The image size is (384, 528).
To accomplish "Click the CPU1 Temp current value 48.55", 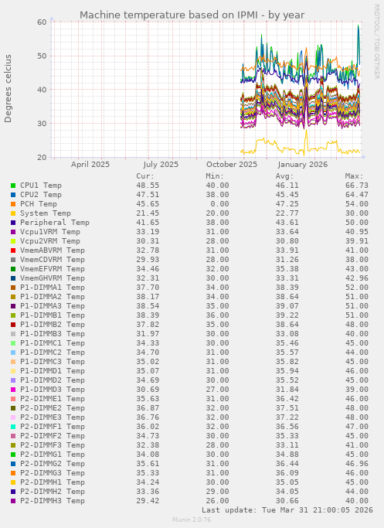I will point(148,186).
